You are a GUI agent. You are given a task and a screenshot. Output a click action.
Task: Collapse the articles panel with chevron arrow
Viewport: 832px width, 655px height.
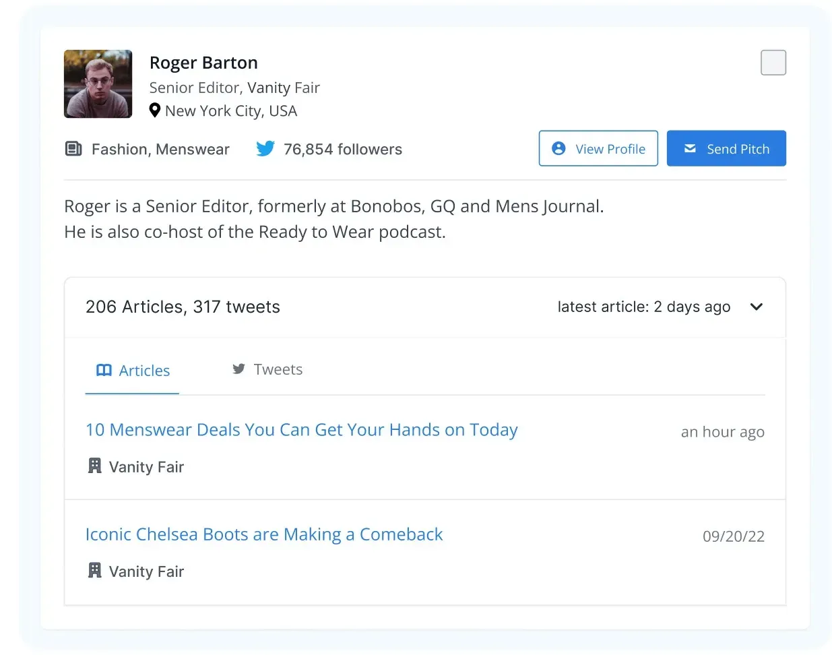tap(756, 307)
